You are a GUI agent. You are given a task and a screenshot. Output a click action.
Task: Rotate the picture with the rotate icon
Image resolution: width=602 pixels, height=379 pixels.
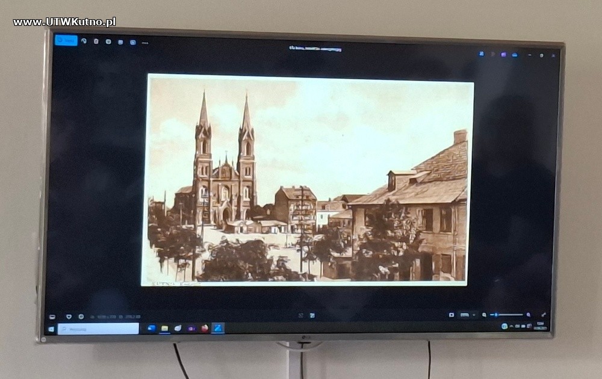pos(84,41)
